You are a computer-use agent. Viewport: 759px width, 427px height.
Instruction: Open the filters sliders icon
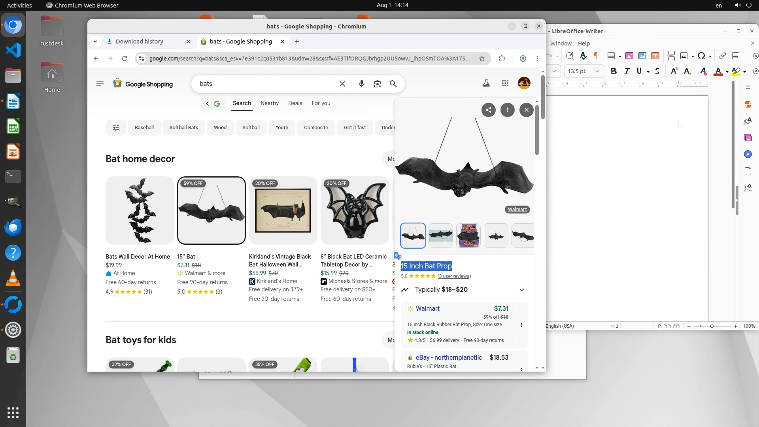coord(115,128)
